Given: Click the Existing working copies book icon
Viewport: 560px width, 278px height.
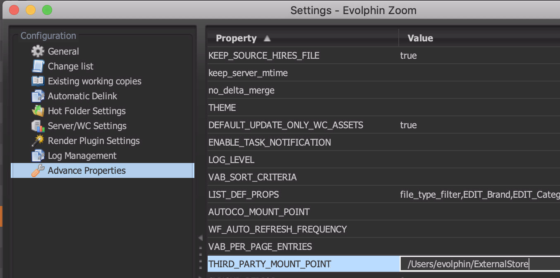Looking at the screenshot, I should 38,81.
